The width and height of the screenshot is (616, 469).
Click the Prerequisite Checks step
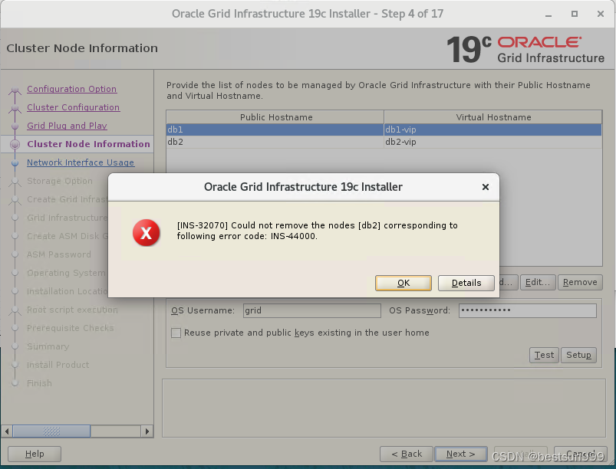click(x=71, y=328)
